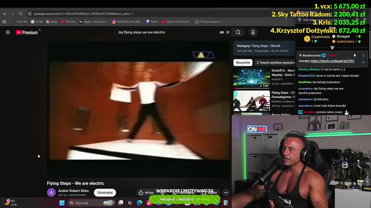Click the Windows taskbar Wyszukaj search box
The width and height of the screenshot is (371, 208).
click(92, 203)
